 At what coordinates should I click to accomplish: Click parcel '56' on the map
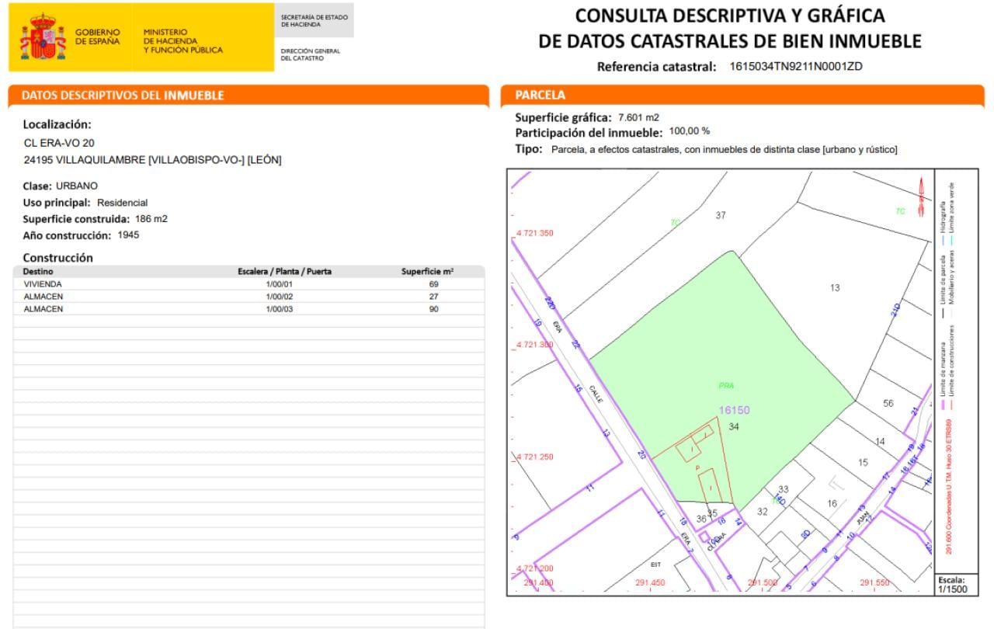tap(889, 404)
